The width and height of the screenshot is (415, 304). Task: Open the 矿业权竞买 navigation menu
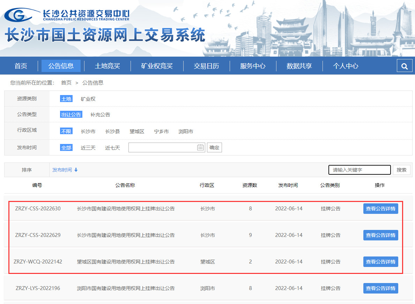[x=157, y=66]
